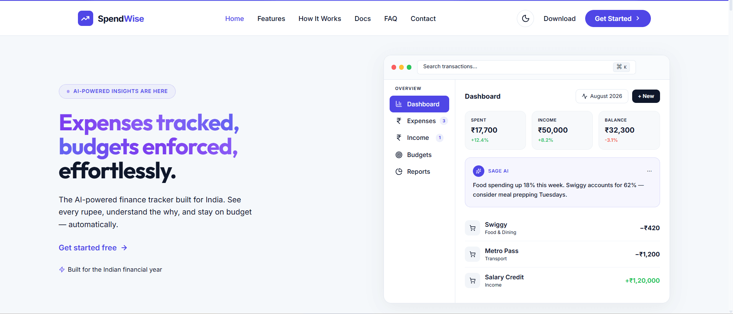The height and width of the screenshot is (314, 733).
Task: Focus the Search transactions field
Action: coord(526,67)
